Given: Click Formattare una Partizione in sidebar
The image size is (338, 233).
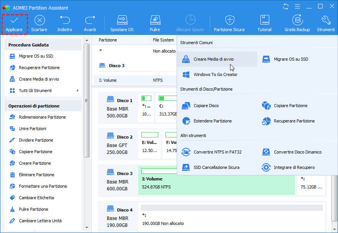Looking at the screenshot, I should (43, 186).
